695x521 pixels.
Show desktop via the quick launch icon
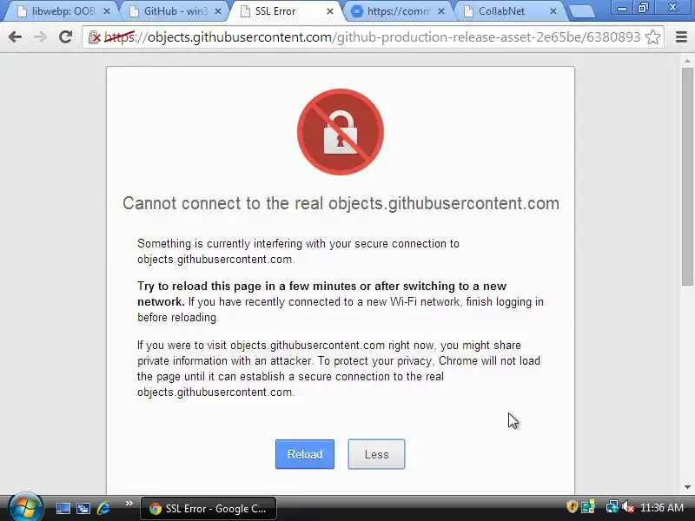click(63, 508)
